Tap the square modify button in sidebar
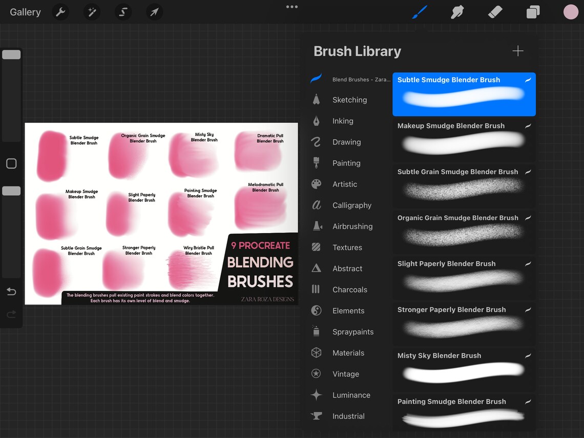The width and height of the screenshot is (584, 438). [x=12, y=163]
